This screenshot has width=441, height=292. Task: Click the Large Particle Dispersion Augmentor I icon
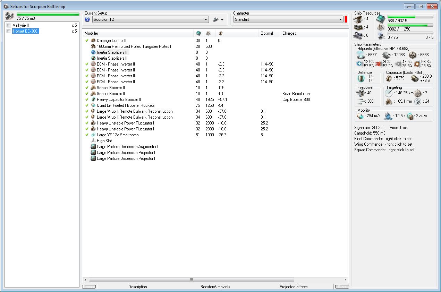[93, 147]
